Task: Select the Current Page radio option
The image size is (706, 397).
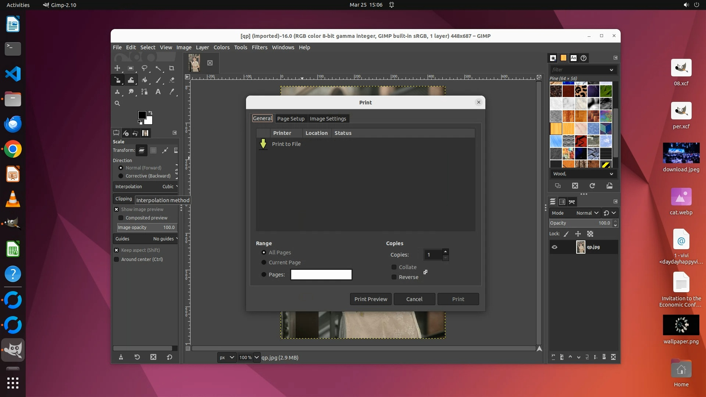Action: 264,262
